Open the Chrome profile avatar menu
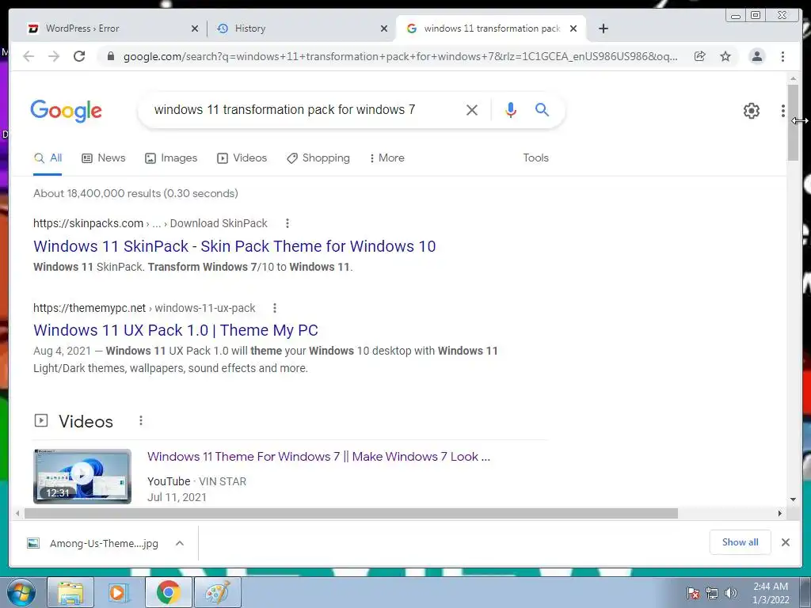The image size is (811, 608). point(756,56)
